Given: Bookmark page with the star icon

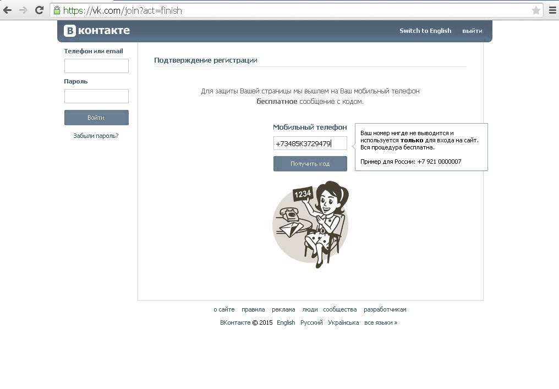Looking at the screenshot, I should coord(536,10).
